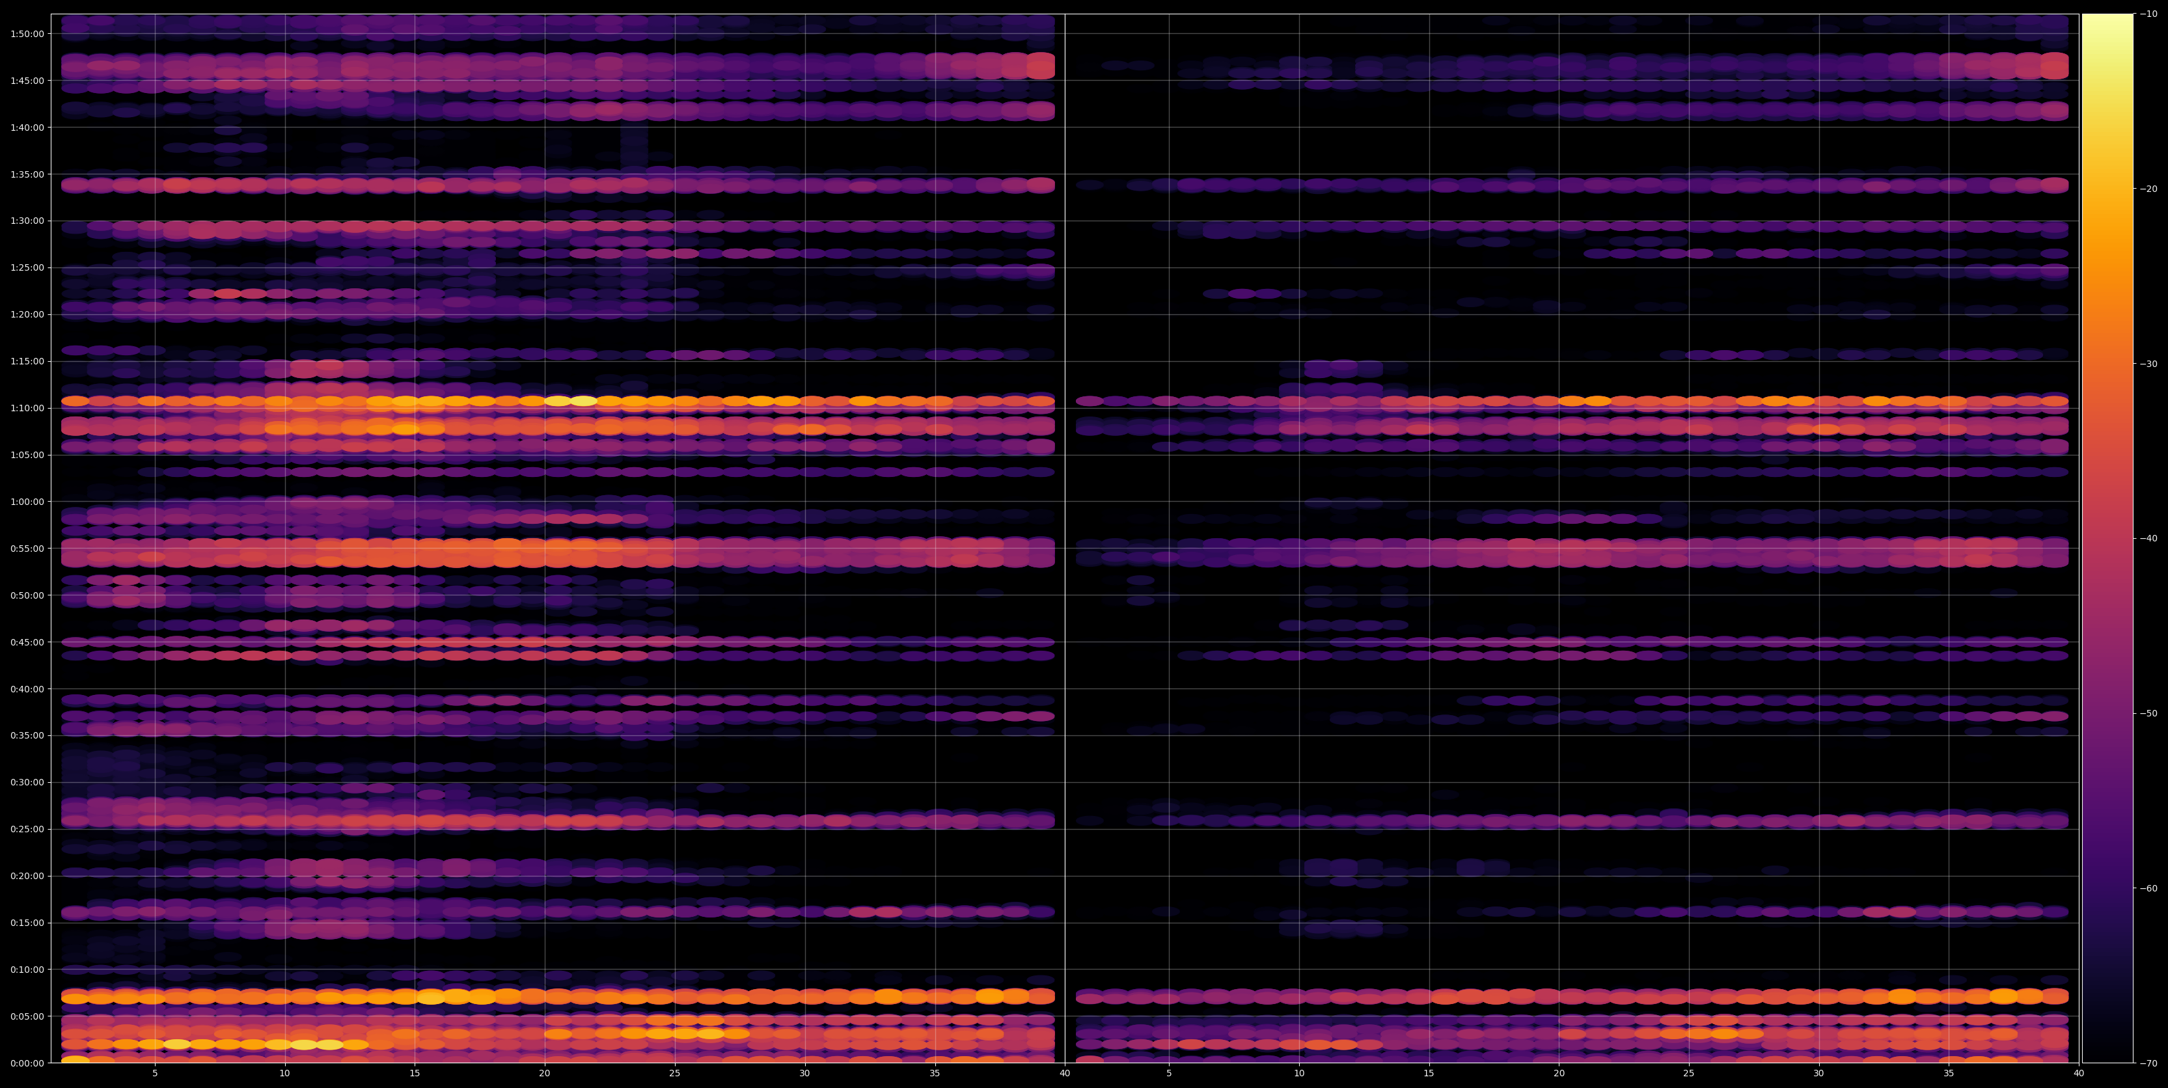
Task: Click x-axis label 35 of the left heatmap
Action: pos(935,1074)
